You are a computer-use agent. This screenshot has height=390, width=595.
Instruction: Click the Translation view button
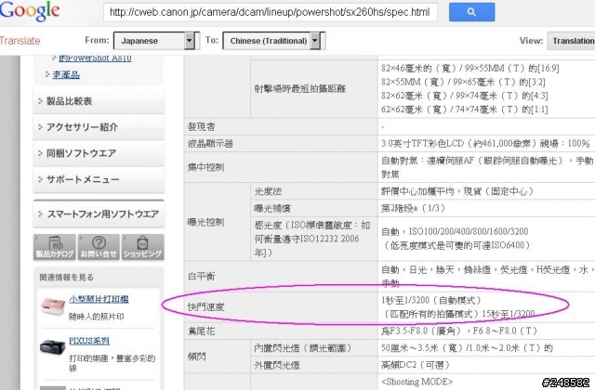(x=572, y=41)
